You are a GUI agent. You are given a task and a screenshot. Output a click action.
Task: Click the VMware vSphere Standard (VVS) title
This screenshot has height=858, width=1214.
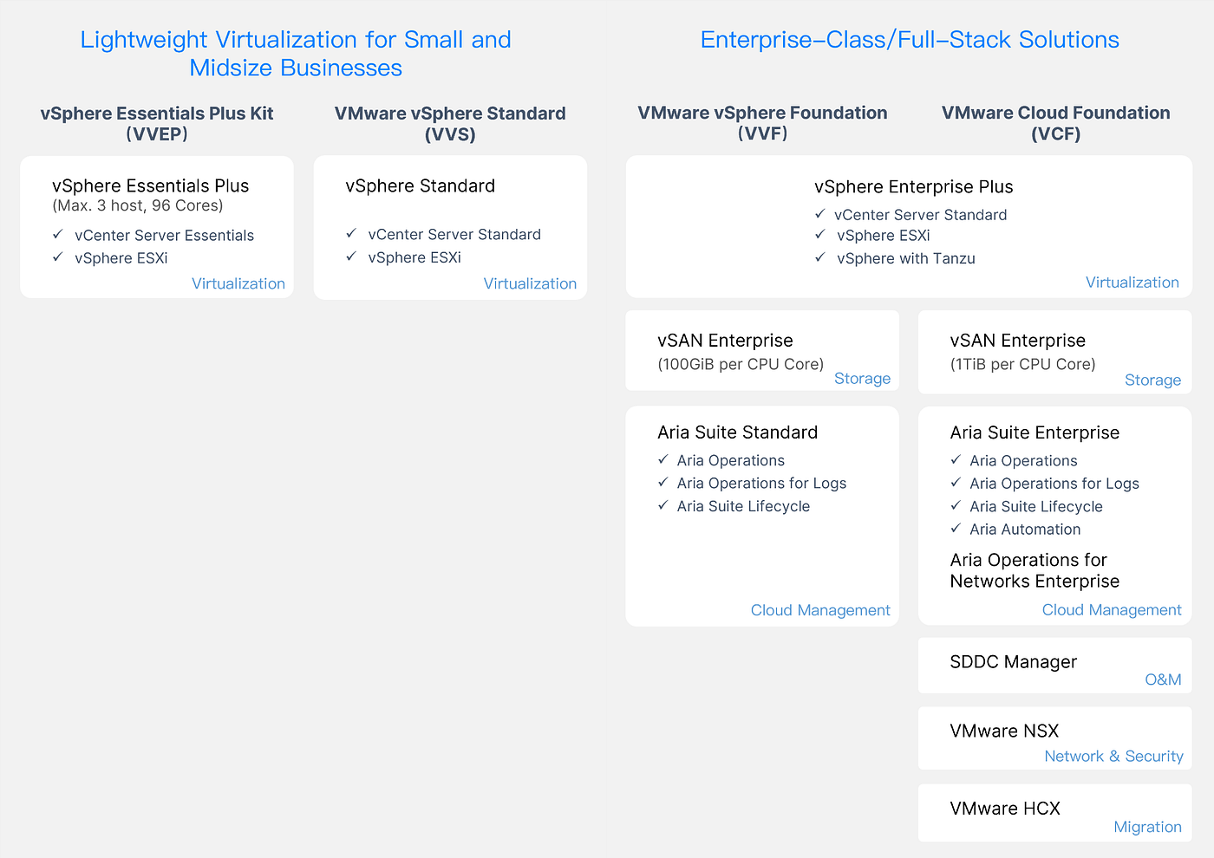click(450, 123)
